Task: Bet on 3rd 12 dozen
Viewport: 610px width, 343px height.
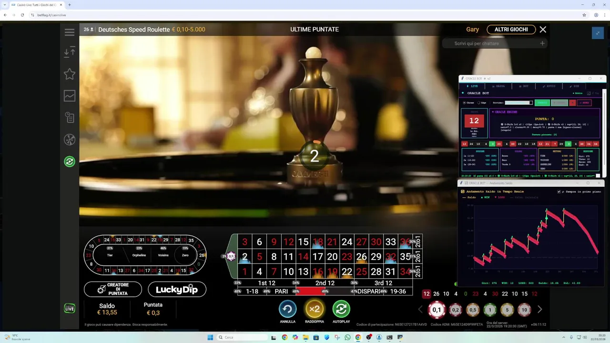Action: pos(383,283)
